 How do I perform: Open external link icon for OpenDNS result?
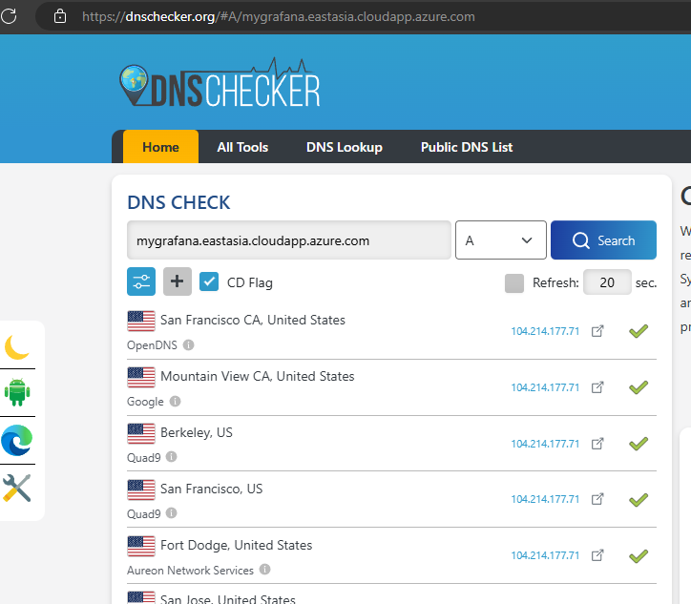tap(597, 331)
